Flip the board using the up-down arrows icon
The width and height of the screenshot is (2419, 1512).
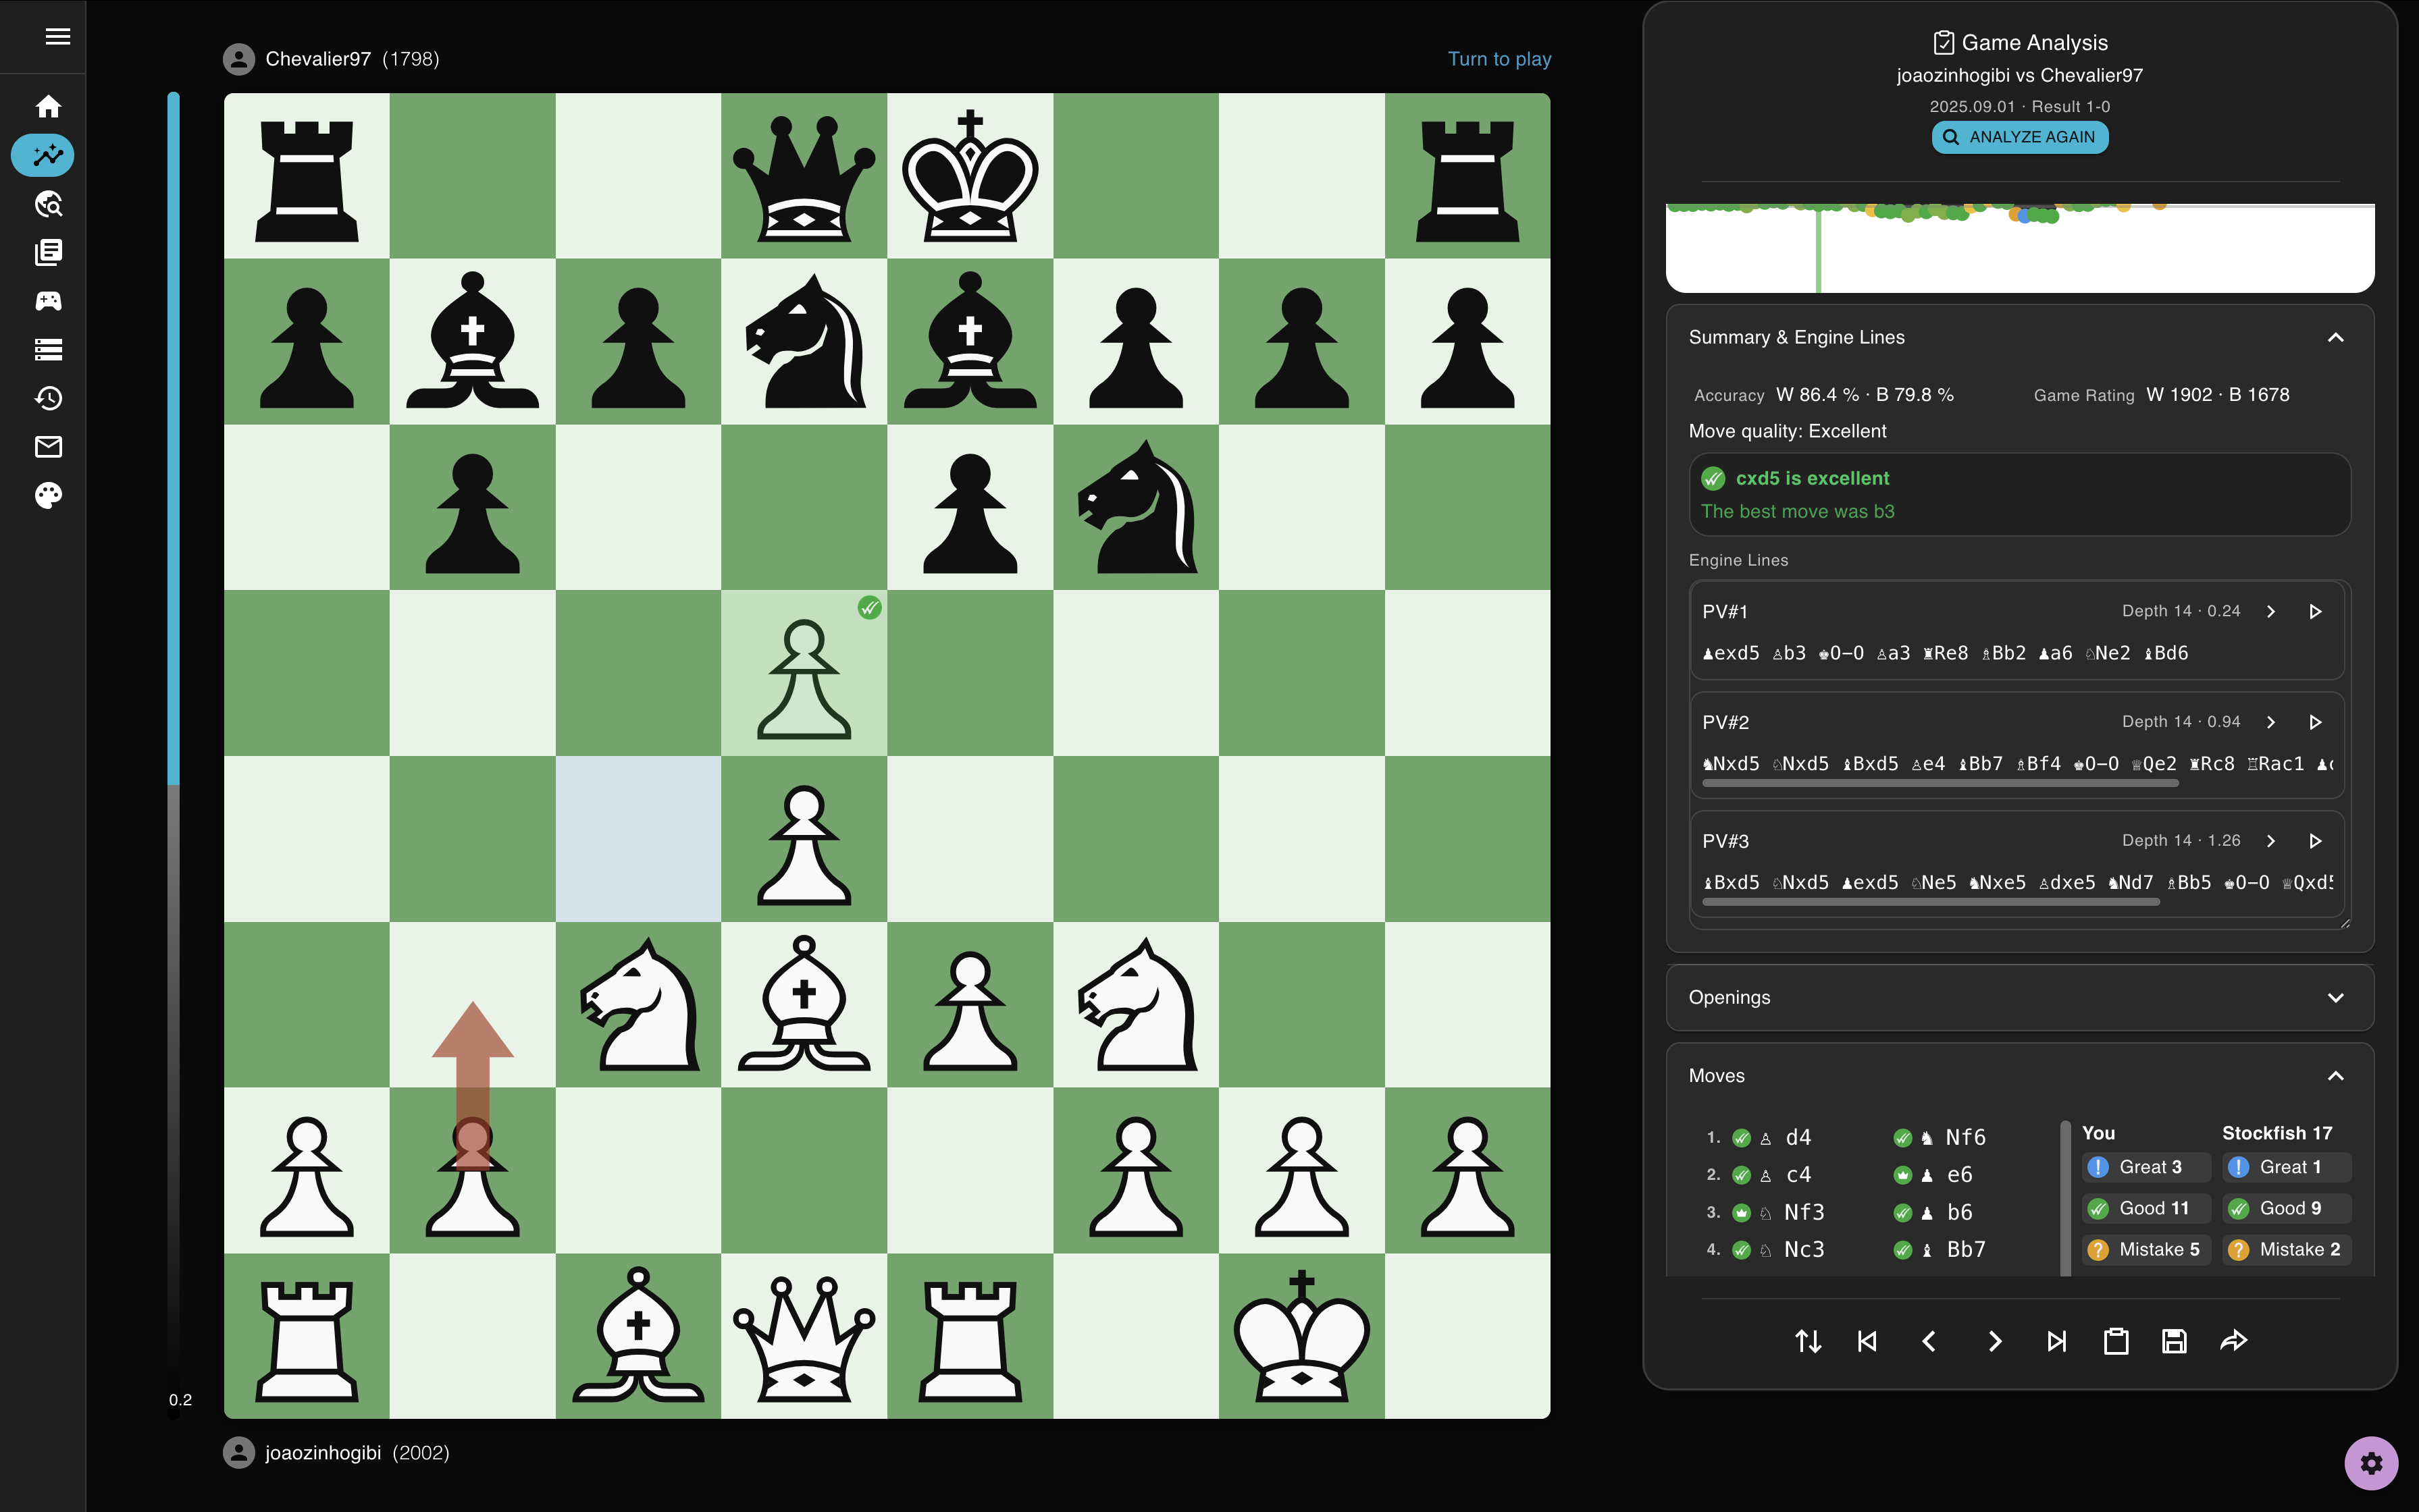[x=1809, y=1341]
